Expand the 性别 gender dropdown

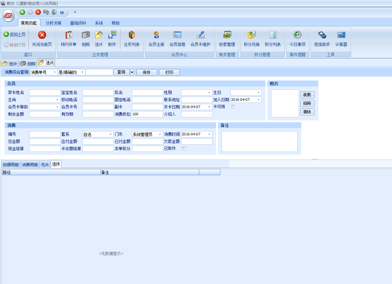pyautogui.click(x=209, y=93)
